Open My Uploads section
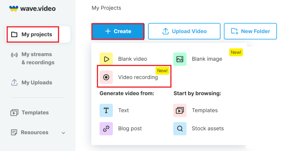Viewport: 296px width, 151px height. (37, 83)
